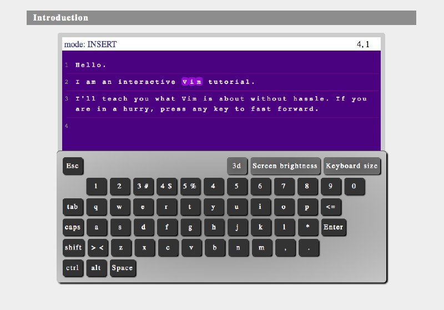
Task: Click the 'mode: INSERT' status text
Action: point(90,44)
